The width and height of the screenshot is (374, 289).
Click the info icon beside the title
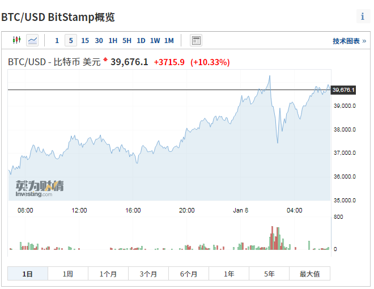coord(363,16)
